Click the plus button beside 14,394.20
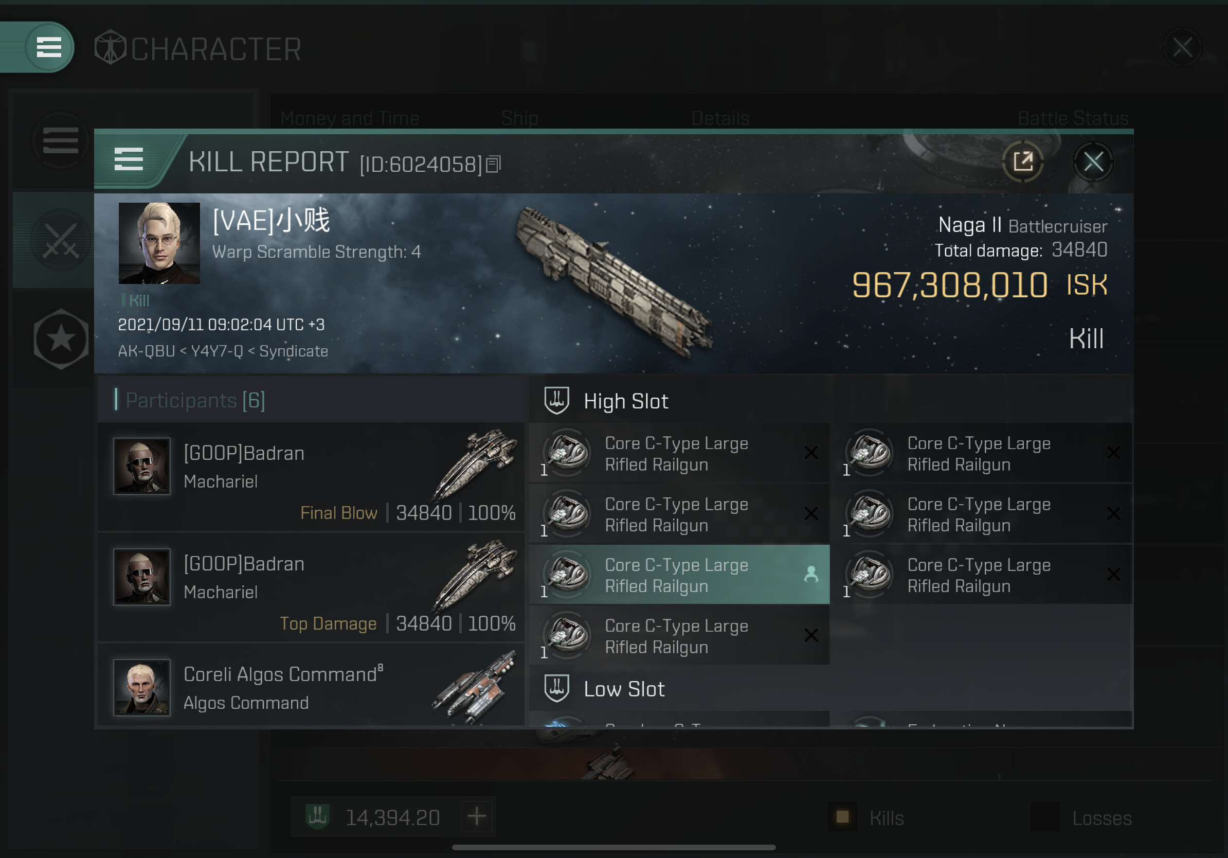 pyautogui.click(x=477, y=816)
